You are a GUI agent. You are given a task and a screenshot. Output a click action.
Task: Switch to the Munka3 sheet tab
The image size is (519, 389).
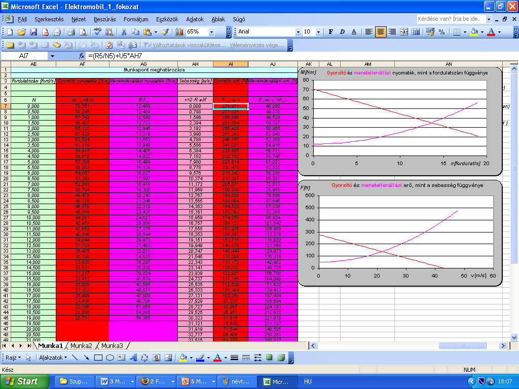(112, 345)
